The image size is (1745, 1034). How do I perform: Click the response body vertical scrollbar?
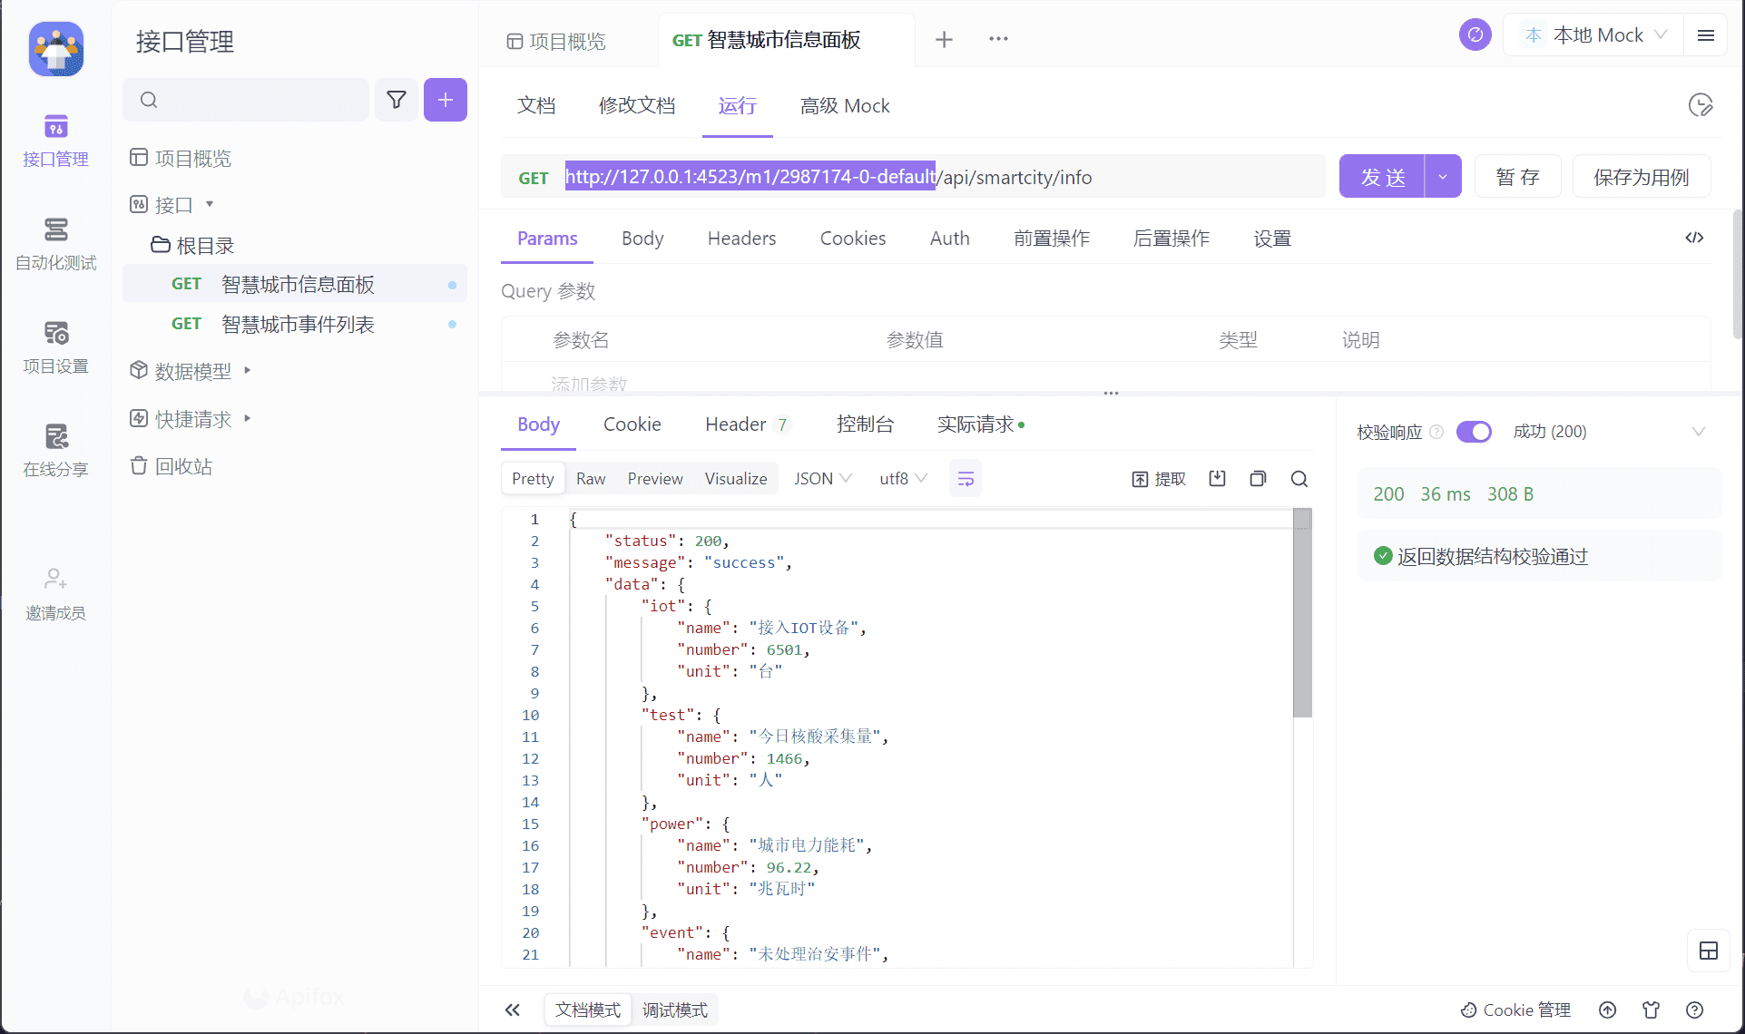coord(1302,613)
